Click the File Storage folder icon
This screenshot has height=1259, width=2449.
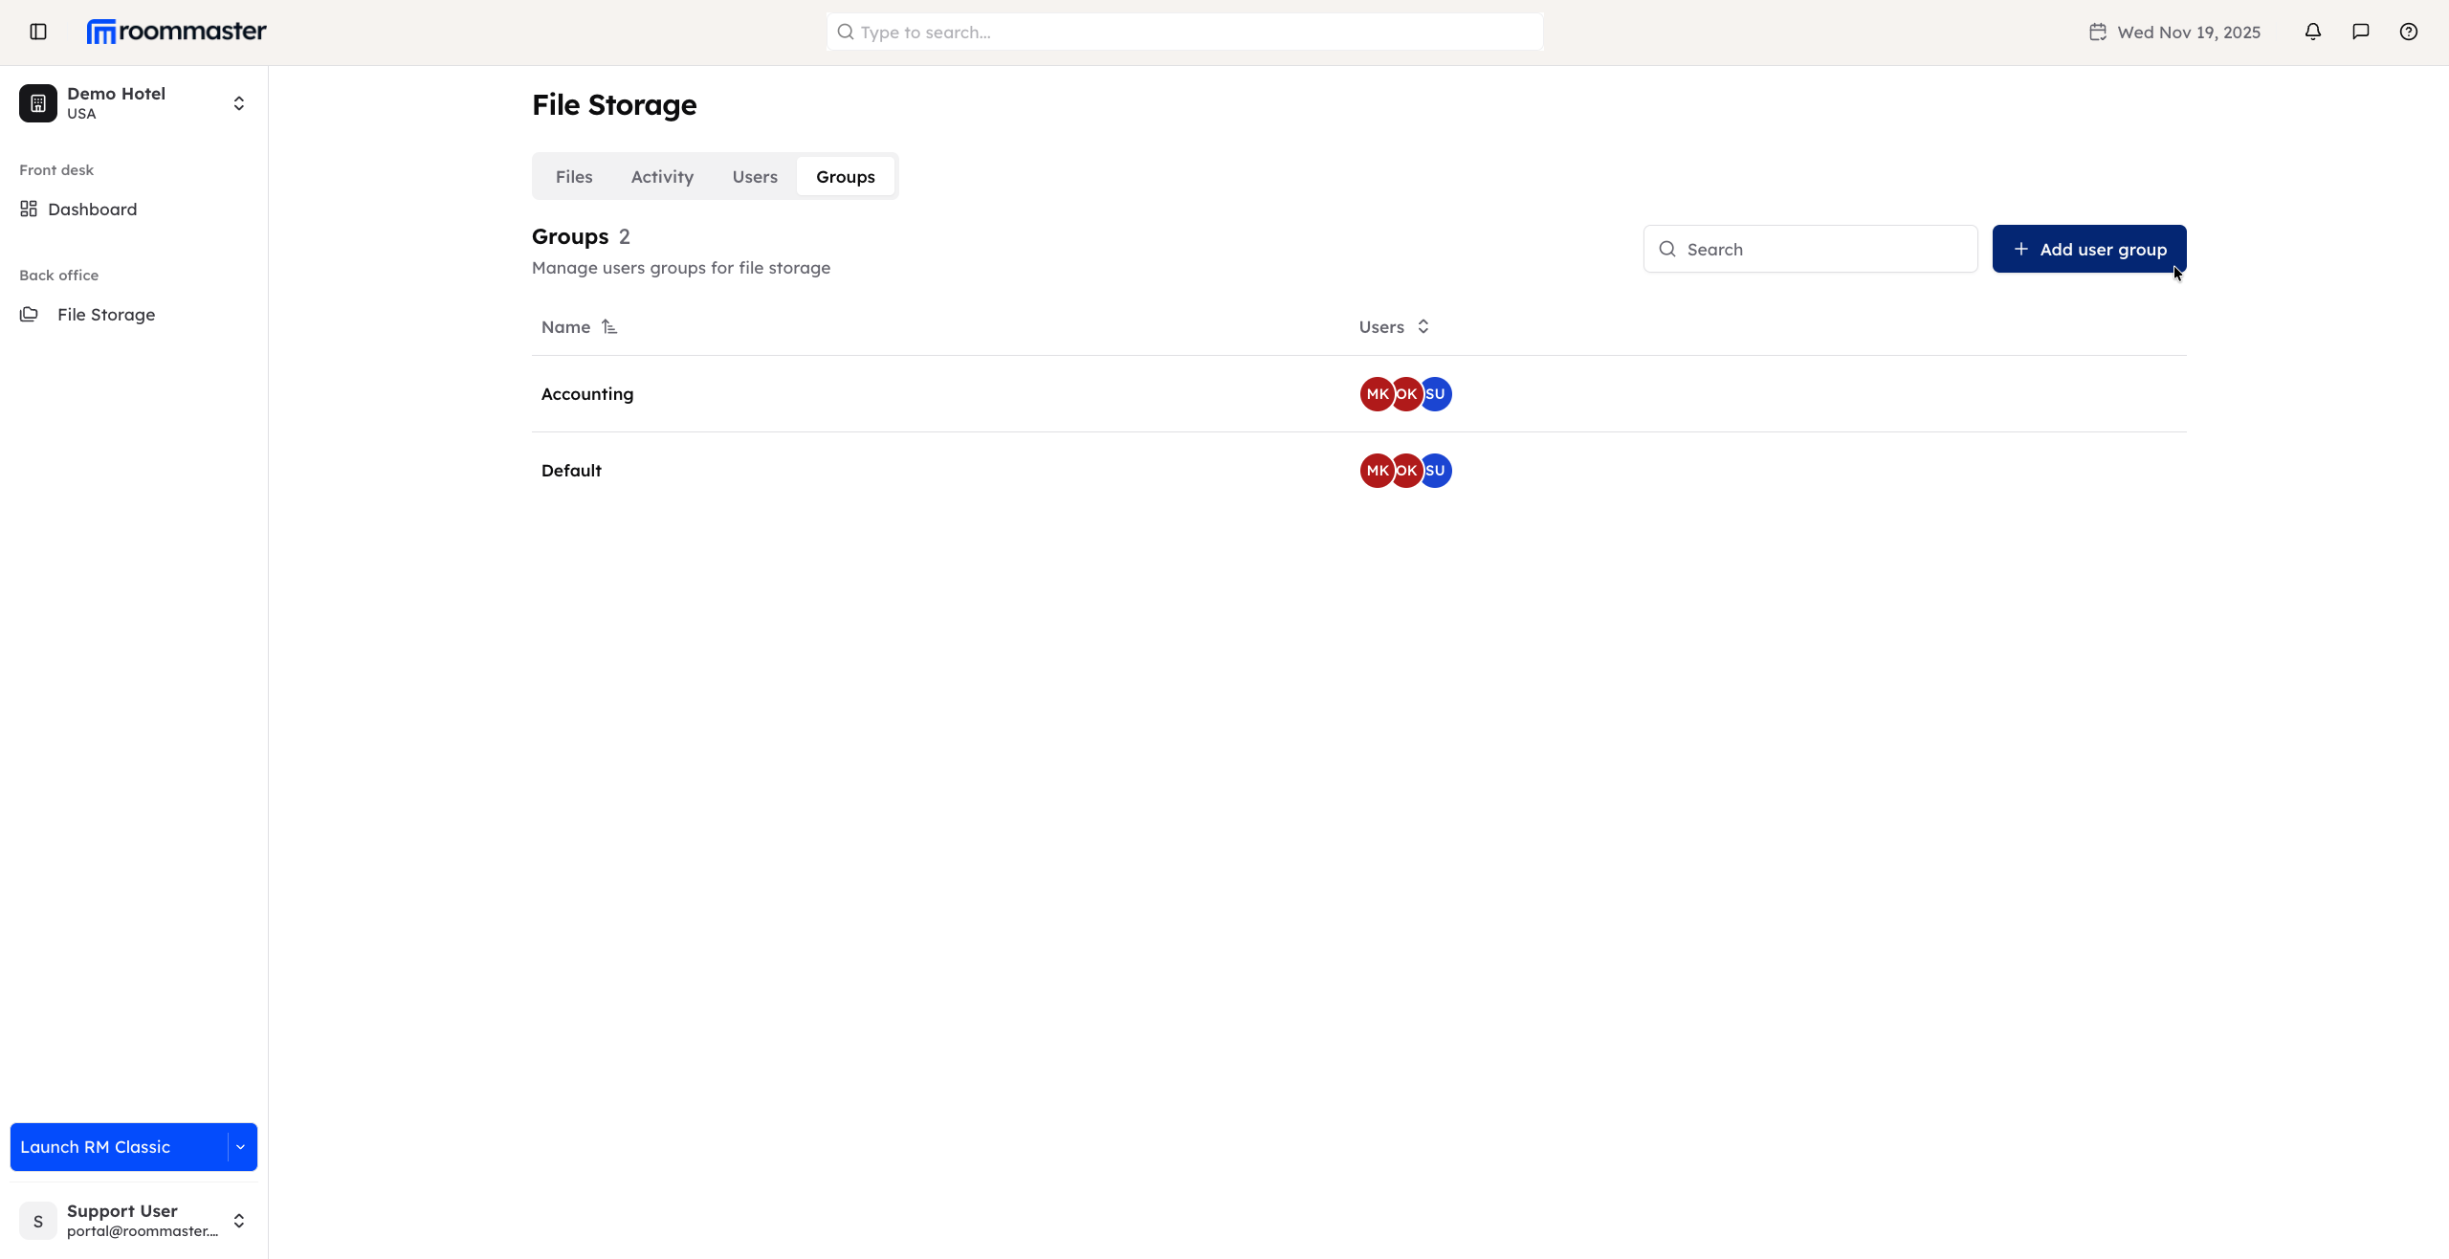28,314
